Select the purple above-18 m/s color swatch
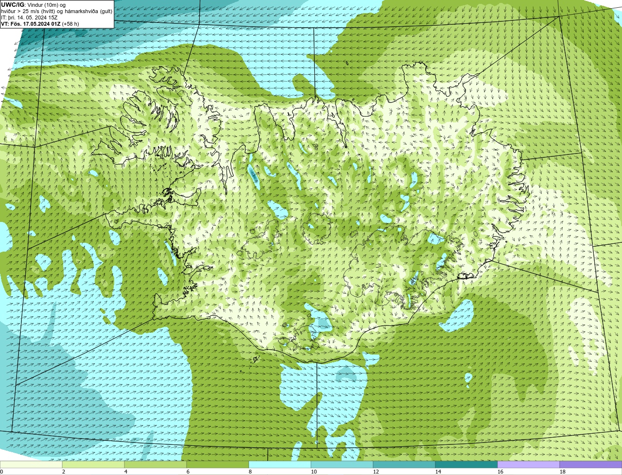The height and width of the screenshot is (475, 622). 591,465
